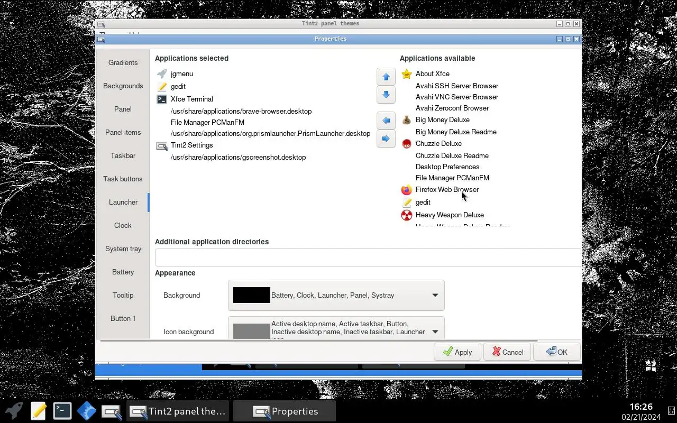Select the PrismLauncher.desktop entry
This screenshot has width=677, height=423.
pyautogui.click(x=270, y=134)
